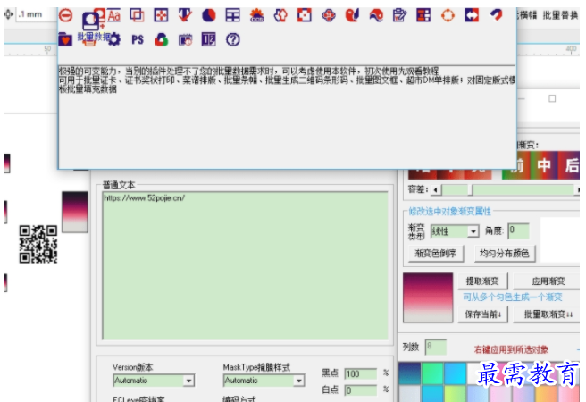This screenshot has width=586, height=402.
Task: Click the red circle minus icon
Action: (x=66, y=15)
